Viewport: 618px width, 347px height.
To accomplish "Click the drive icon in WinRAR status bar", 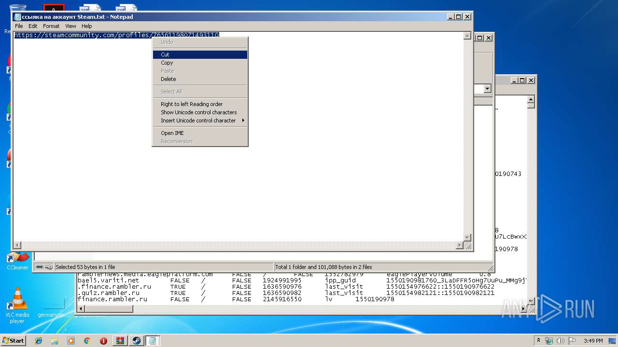I will pos(40,267).
